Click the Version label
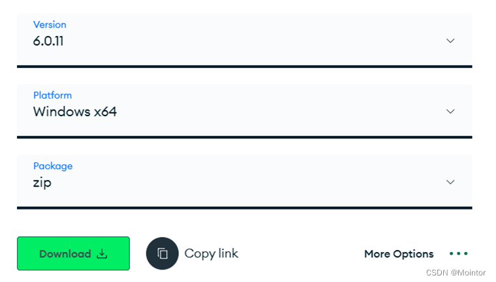496x282 pixels. (x=50, y=24)
